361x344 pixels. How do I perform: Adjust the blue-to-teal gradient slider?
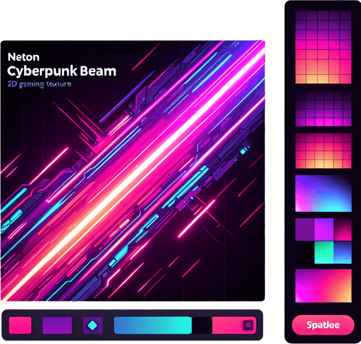(x=153, y=325)
